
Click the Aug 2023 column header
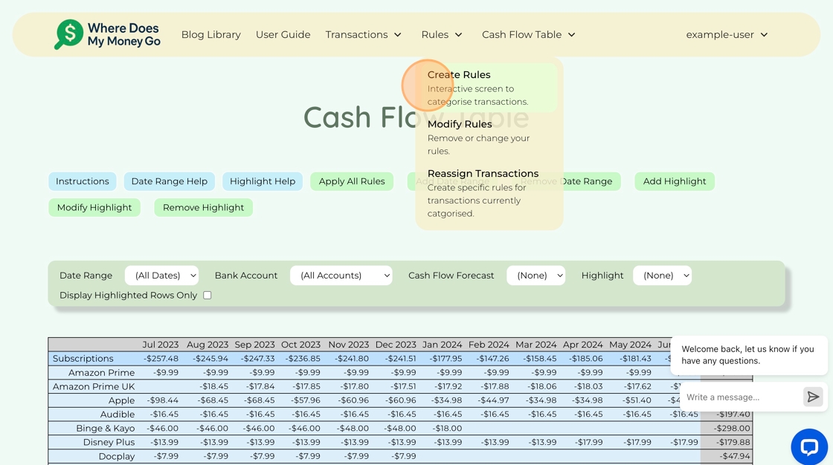tap(208, 345)
